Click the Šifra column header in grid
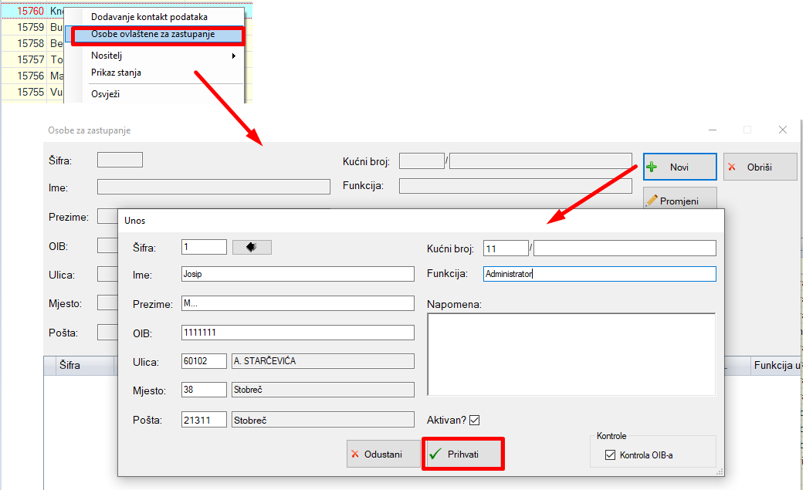The image size is (806, 490). (69, 366)
